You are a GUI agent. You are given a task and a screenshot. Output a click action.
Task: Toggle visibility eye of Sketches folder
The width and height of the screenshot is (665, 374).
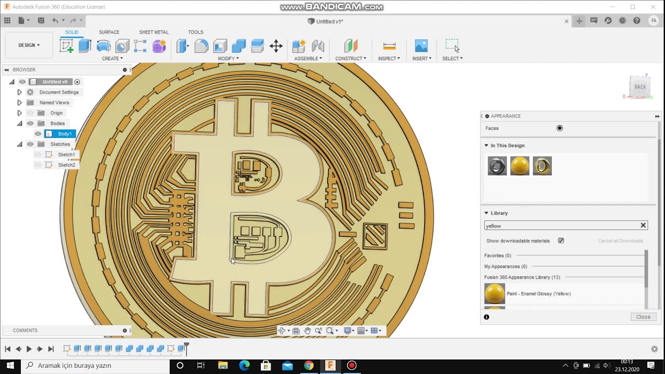pyautogui.click(x=30, y=144)
